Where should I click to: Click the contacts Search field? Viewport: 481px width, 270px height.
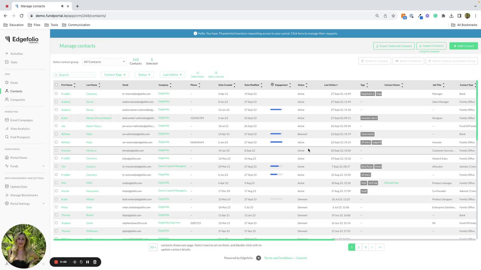pyautogui.click(x=74, y=75)
